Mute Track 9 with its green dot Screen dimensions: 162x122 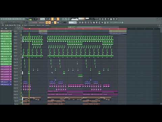click(21, 58)
